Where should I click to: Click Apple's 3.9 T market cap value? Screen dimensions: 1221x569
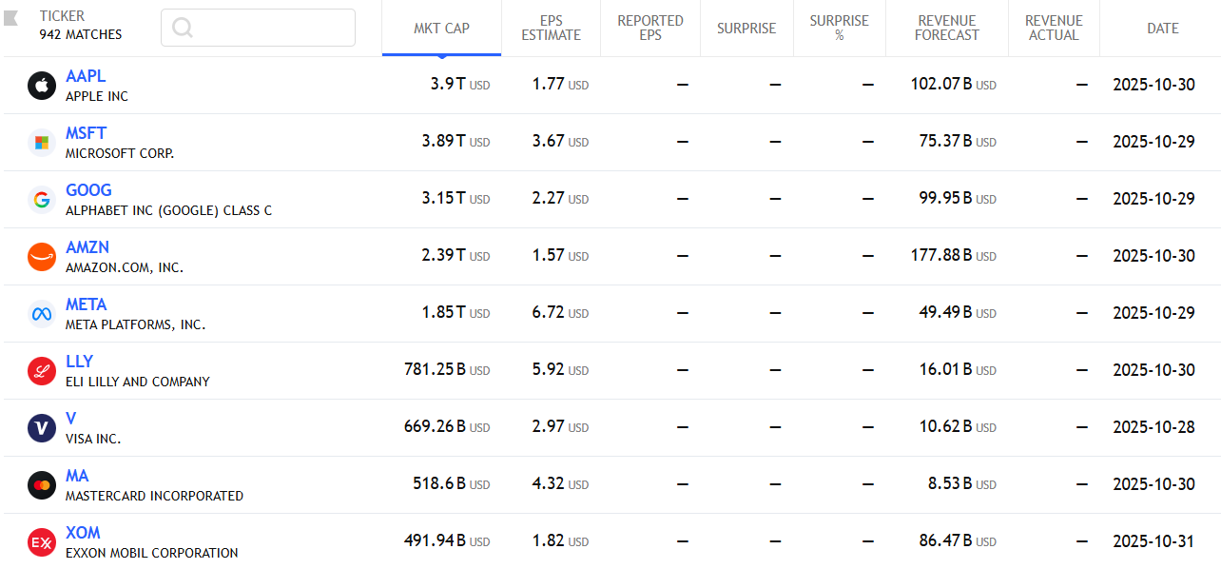(459, 85)
